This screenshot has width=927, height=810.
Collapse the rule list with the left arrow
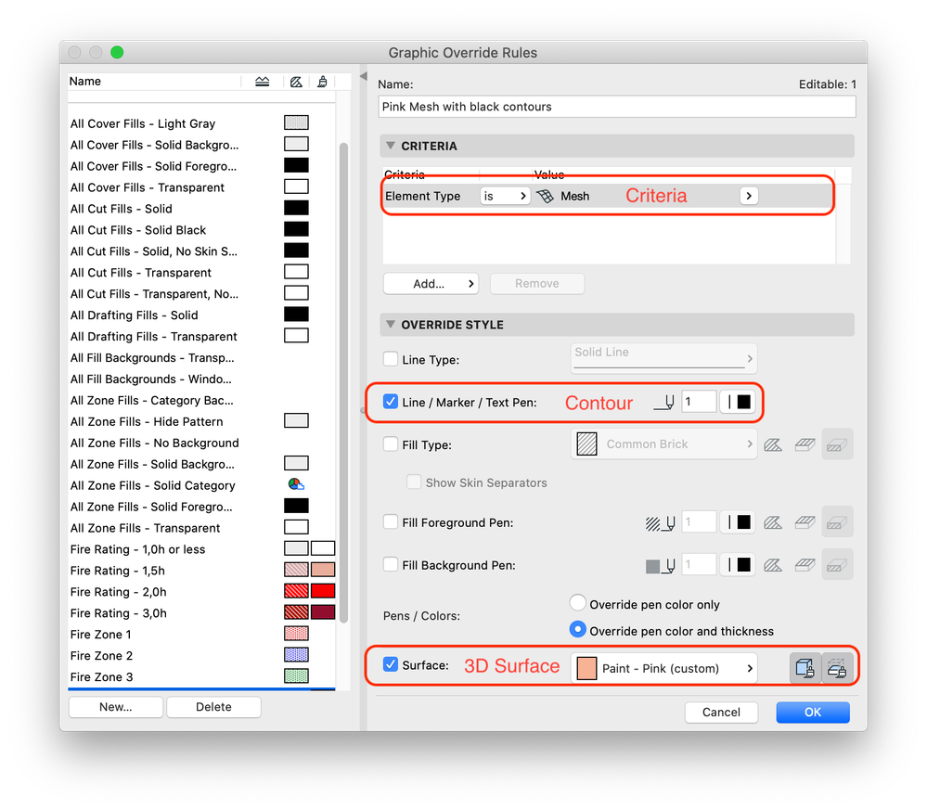click(x=364, y=76)
